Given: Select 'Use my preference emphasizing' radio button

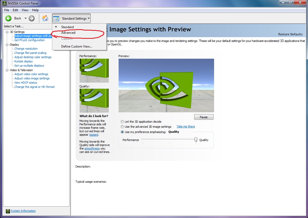Looking at the screenshot, I should pyautogui.click(x=122, y=132).
